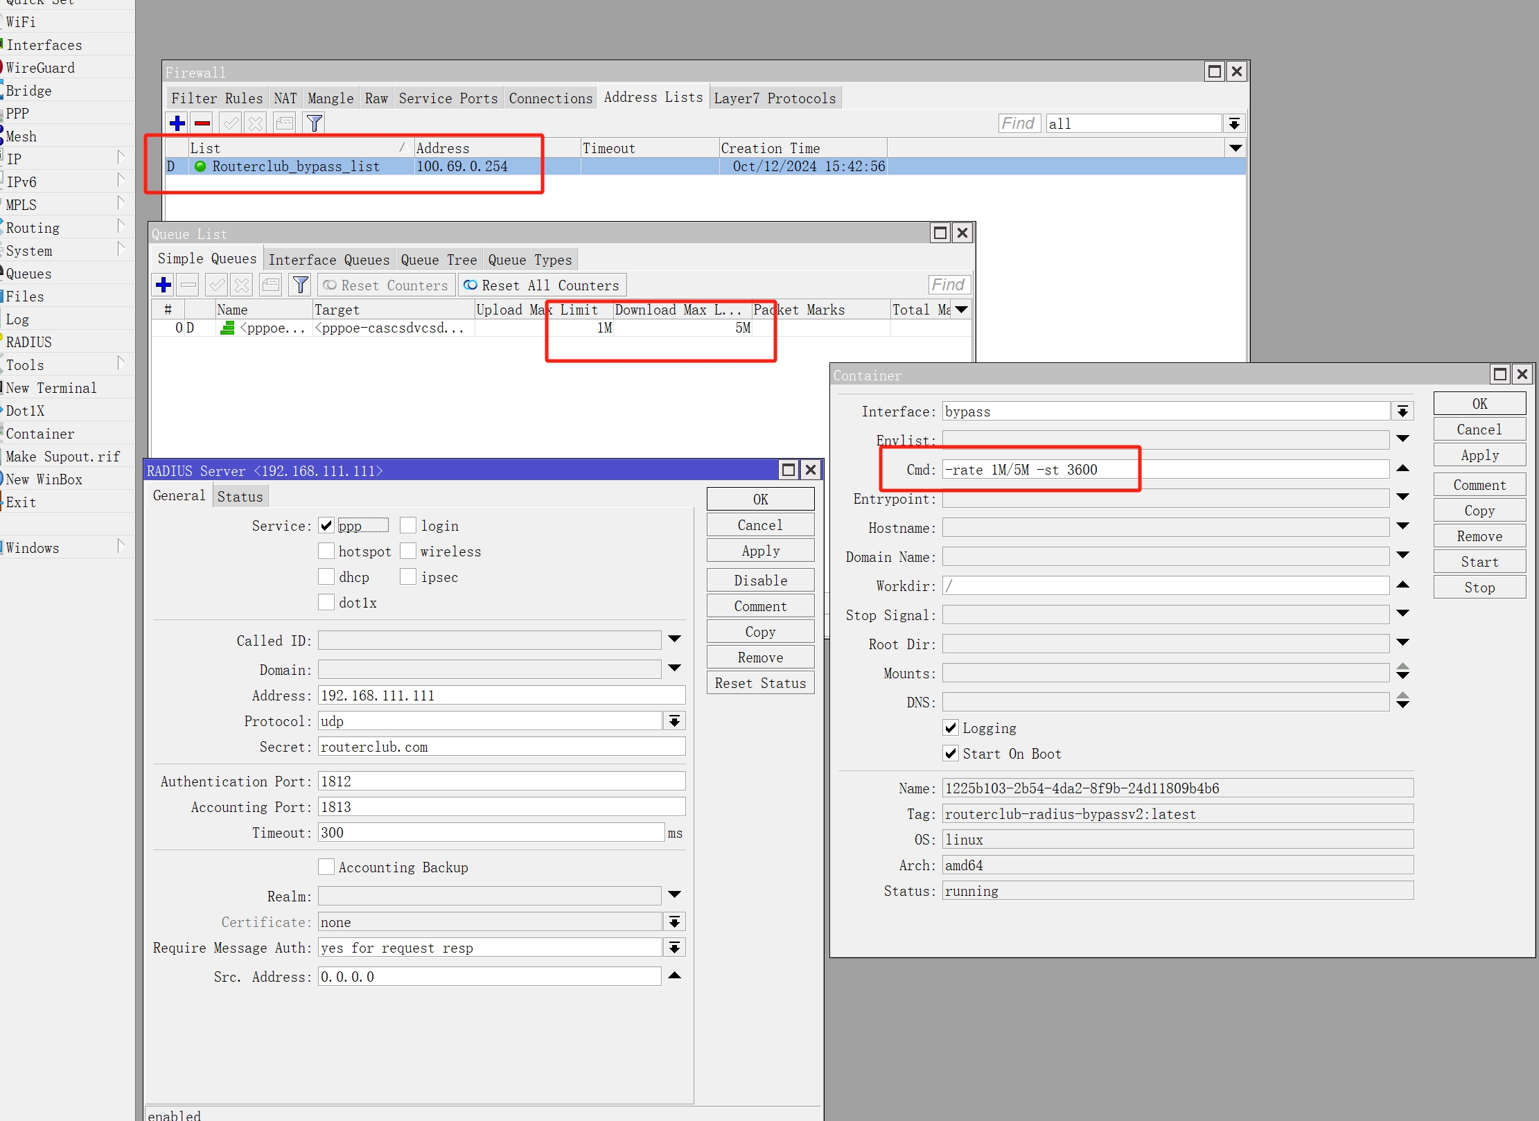The height and width of the screenshot is (1121, 1539).
Task: Click the Queue List filter funnel icon
Action: 301,285
